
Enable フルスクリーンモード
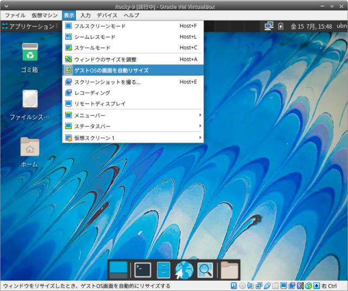[x=133, y=26]
